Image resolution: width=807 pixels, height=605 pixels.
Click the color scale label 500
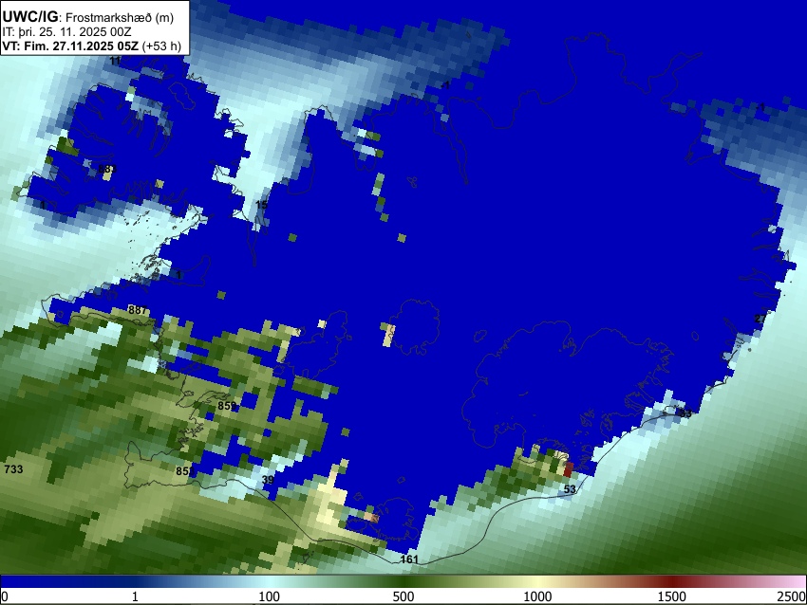point(403,596)
